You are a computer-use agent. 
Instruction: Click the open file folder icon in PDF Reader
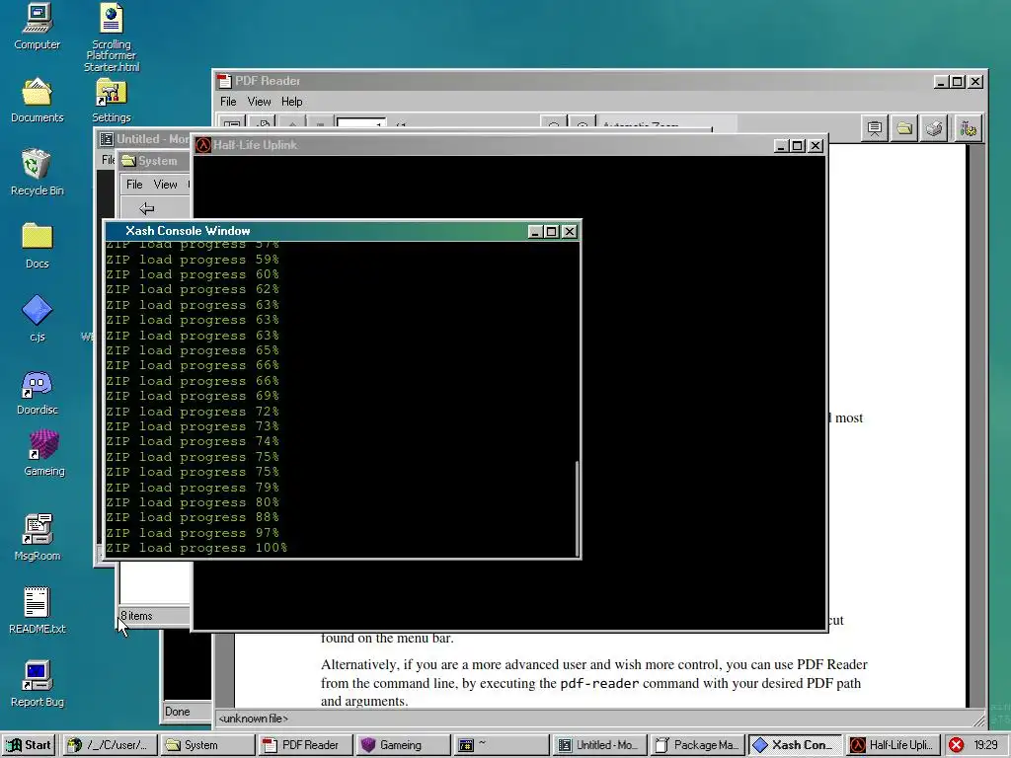(904, 129)
